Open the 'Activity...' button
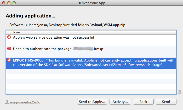Screen dimensions: 183x110 pos(120,102)
